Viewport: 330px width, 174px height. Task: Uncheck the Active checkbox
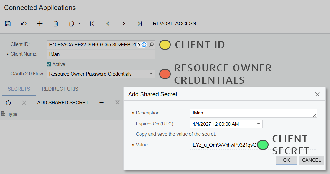(x=49, y=64)
